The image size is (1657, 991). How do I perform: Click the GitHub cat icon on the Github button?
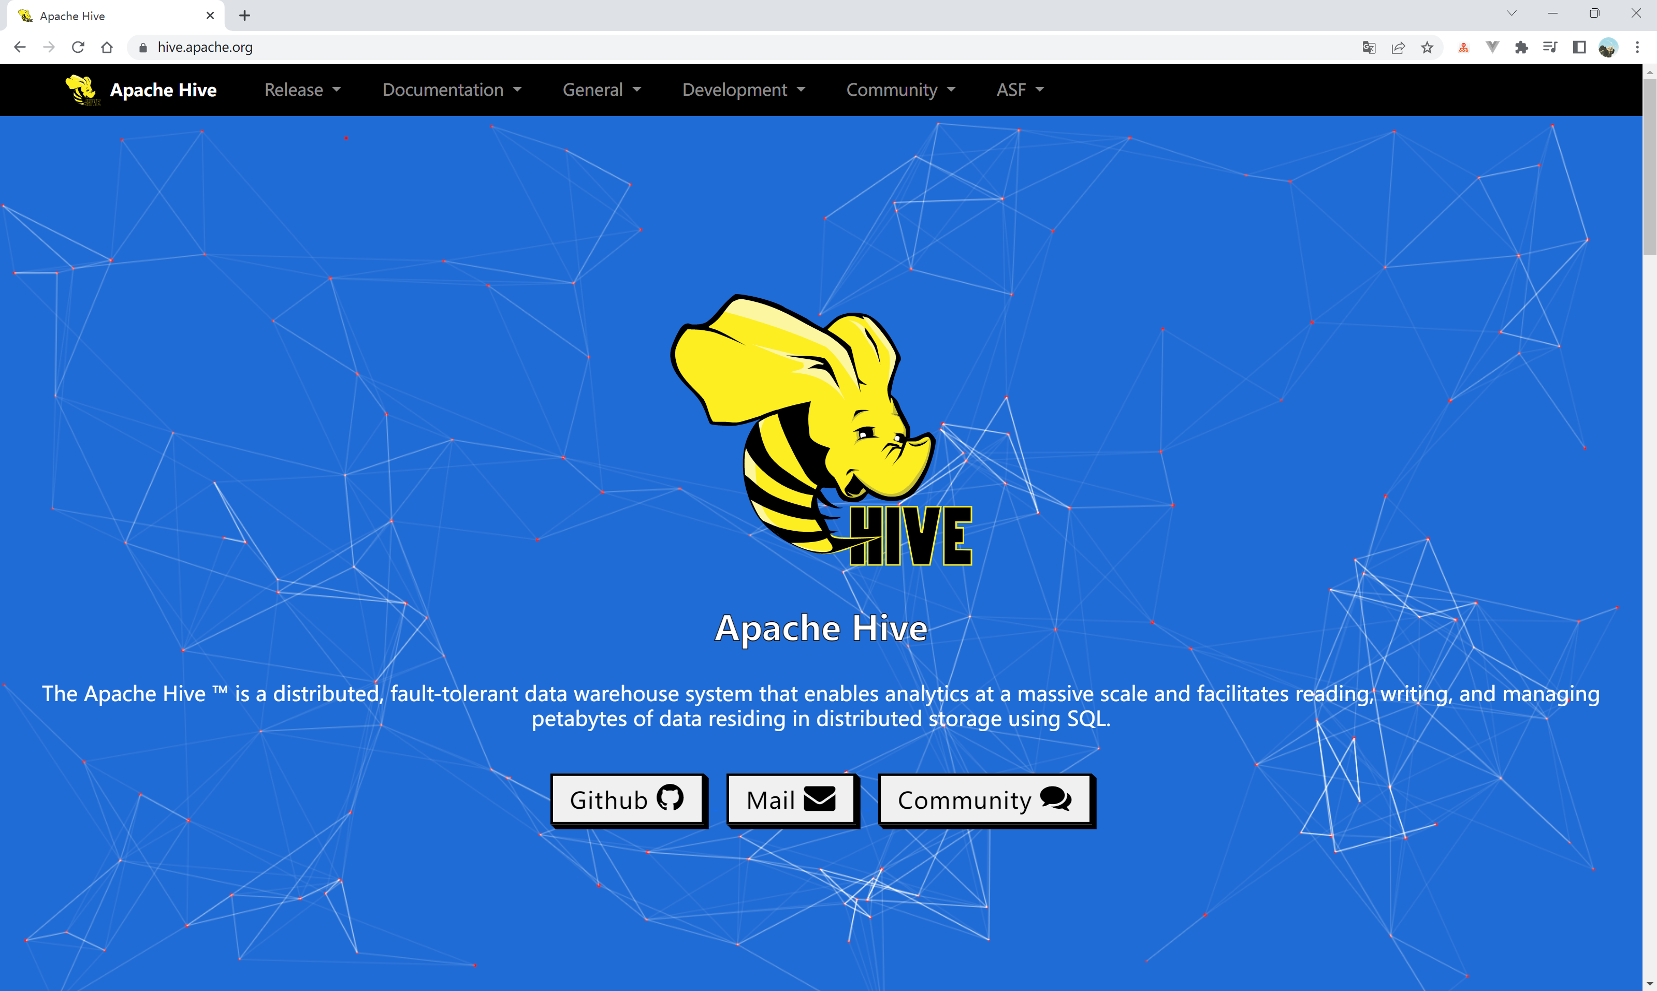670,799
